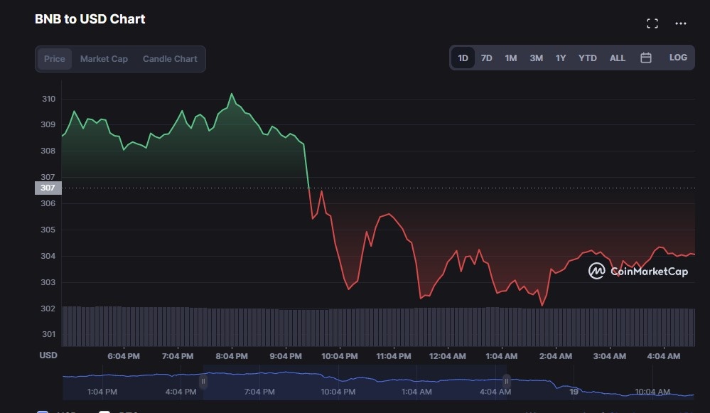Open the three-dot more options menu

coord(680,23)
